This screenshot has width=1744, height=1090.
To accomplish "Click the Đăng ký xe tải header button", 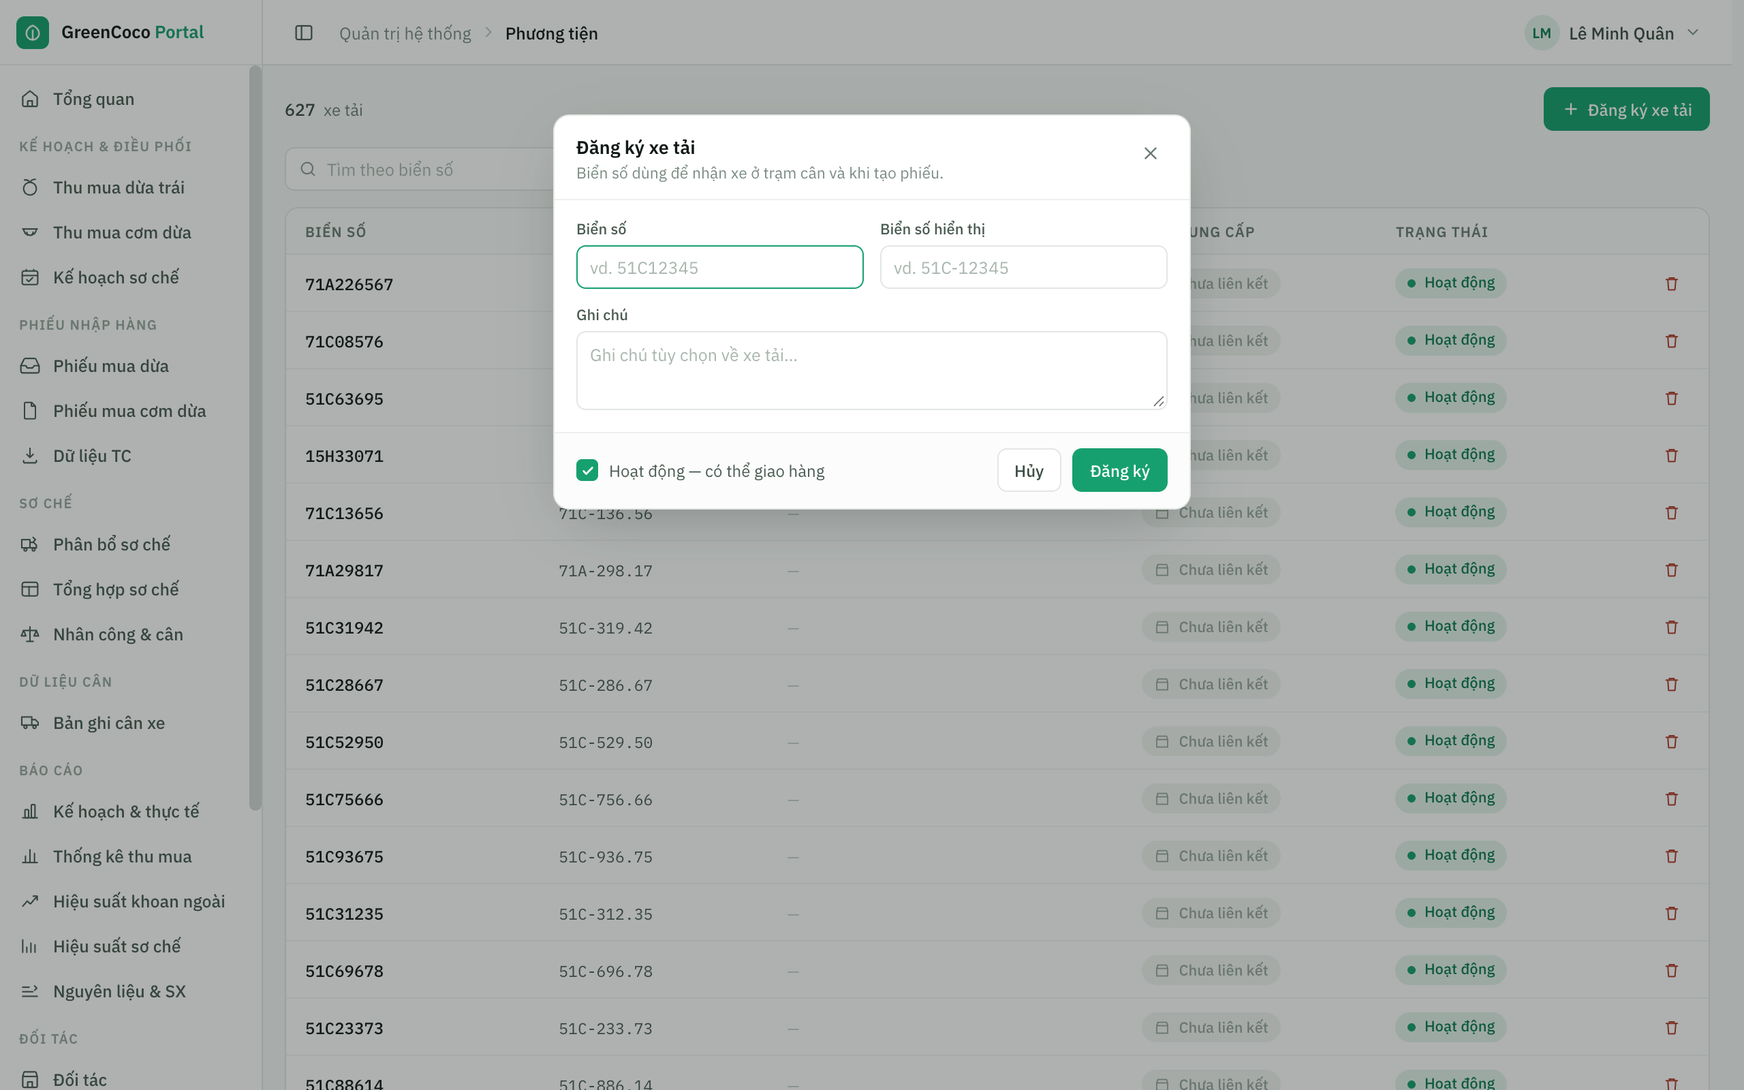I will click(1626, 109).
